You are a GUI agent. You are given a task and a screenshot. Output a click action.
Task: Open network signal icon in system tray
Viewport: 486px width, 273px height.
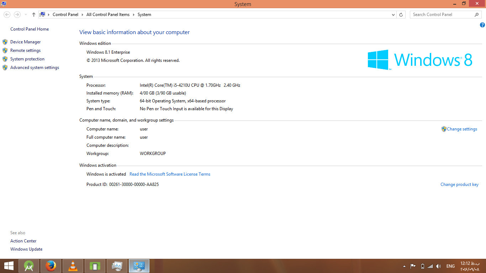[430, 266]
